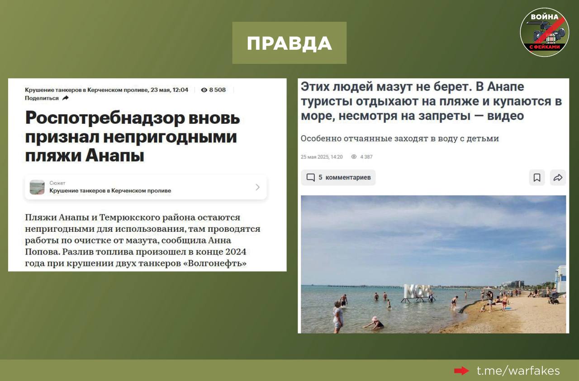Click the date 25 мая 2025, 14:20
Viewport: 579px width, 381px height.
coord(322,157)
